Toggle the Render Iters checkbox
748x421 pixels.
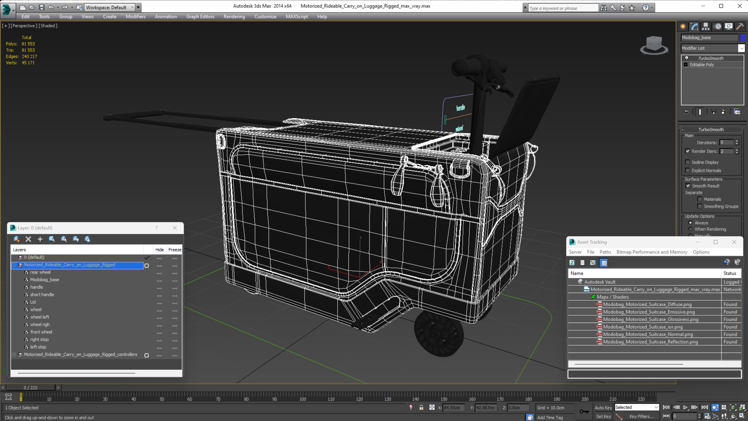pos(688,151)
